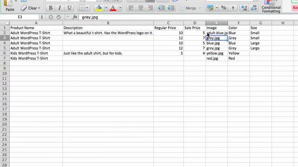Select the Product Name header cell

tap(36, 28)
